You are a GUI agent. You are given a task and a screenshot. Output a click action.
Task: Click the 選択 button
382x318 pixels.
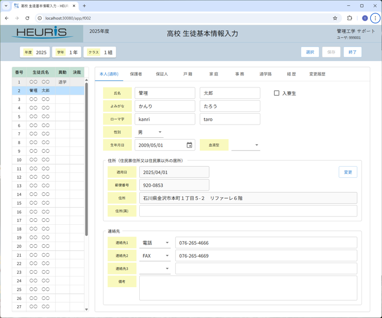pos(310,52)
